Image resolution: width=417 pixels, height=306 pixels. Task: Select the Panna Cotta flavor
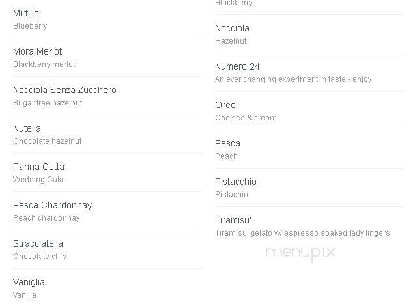(x=39, y=167)
